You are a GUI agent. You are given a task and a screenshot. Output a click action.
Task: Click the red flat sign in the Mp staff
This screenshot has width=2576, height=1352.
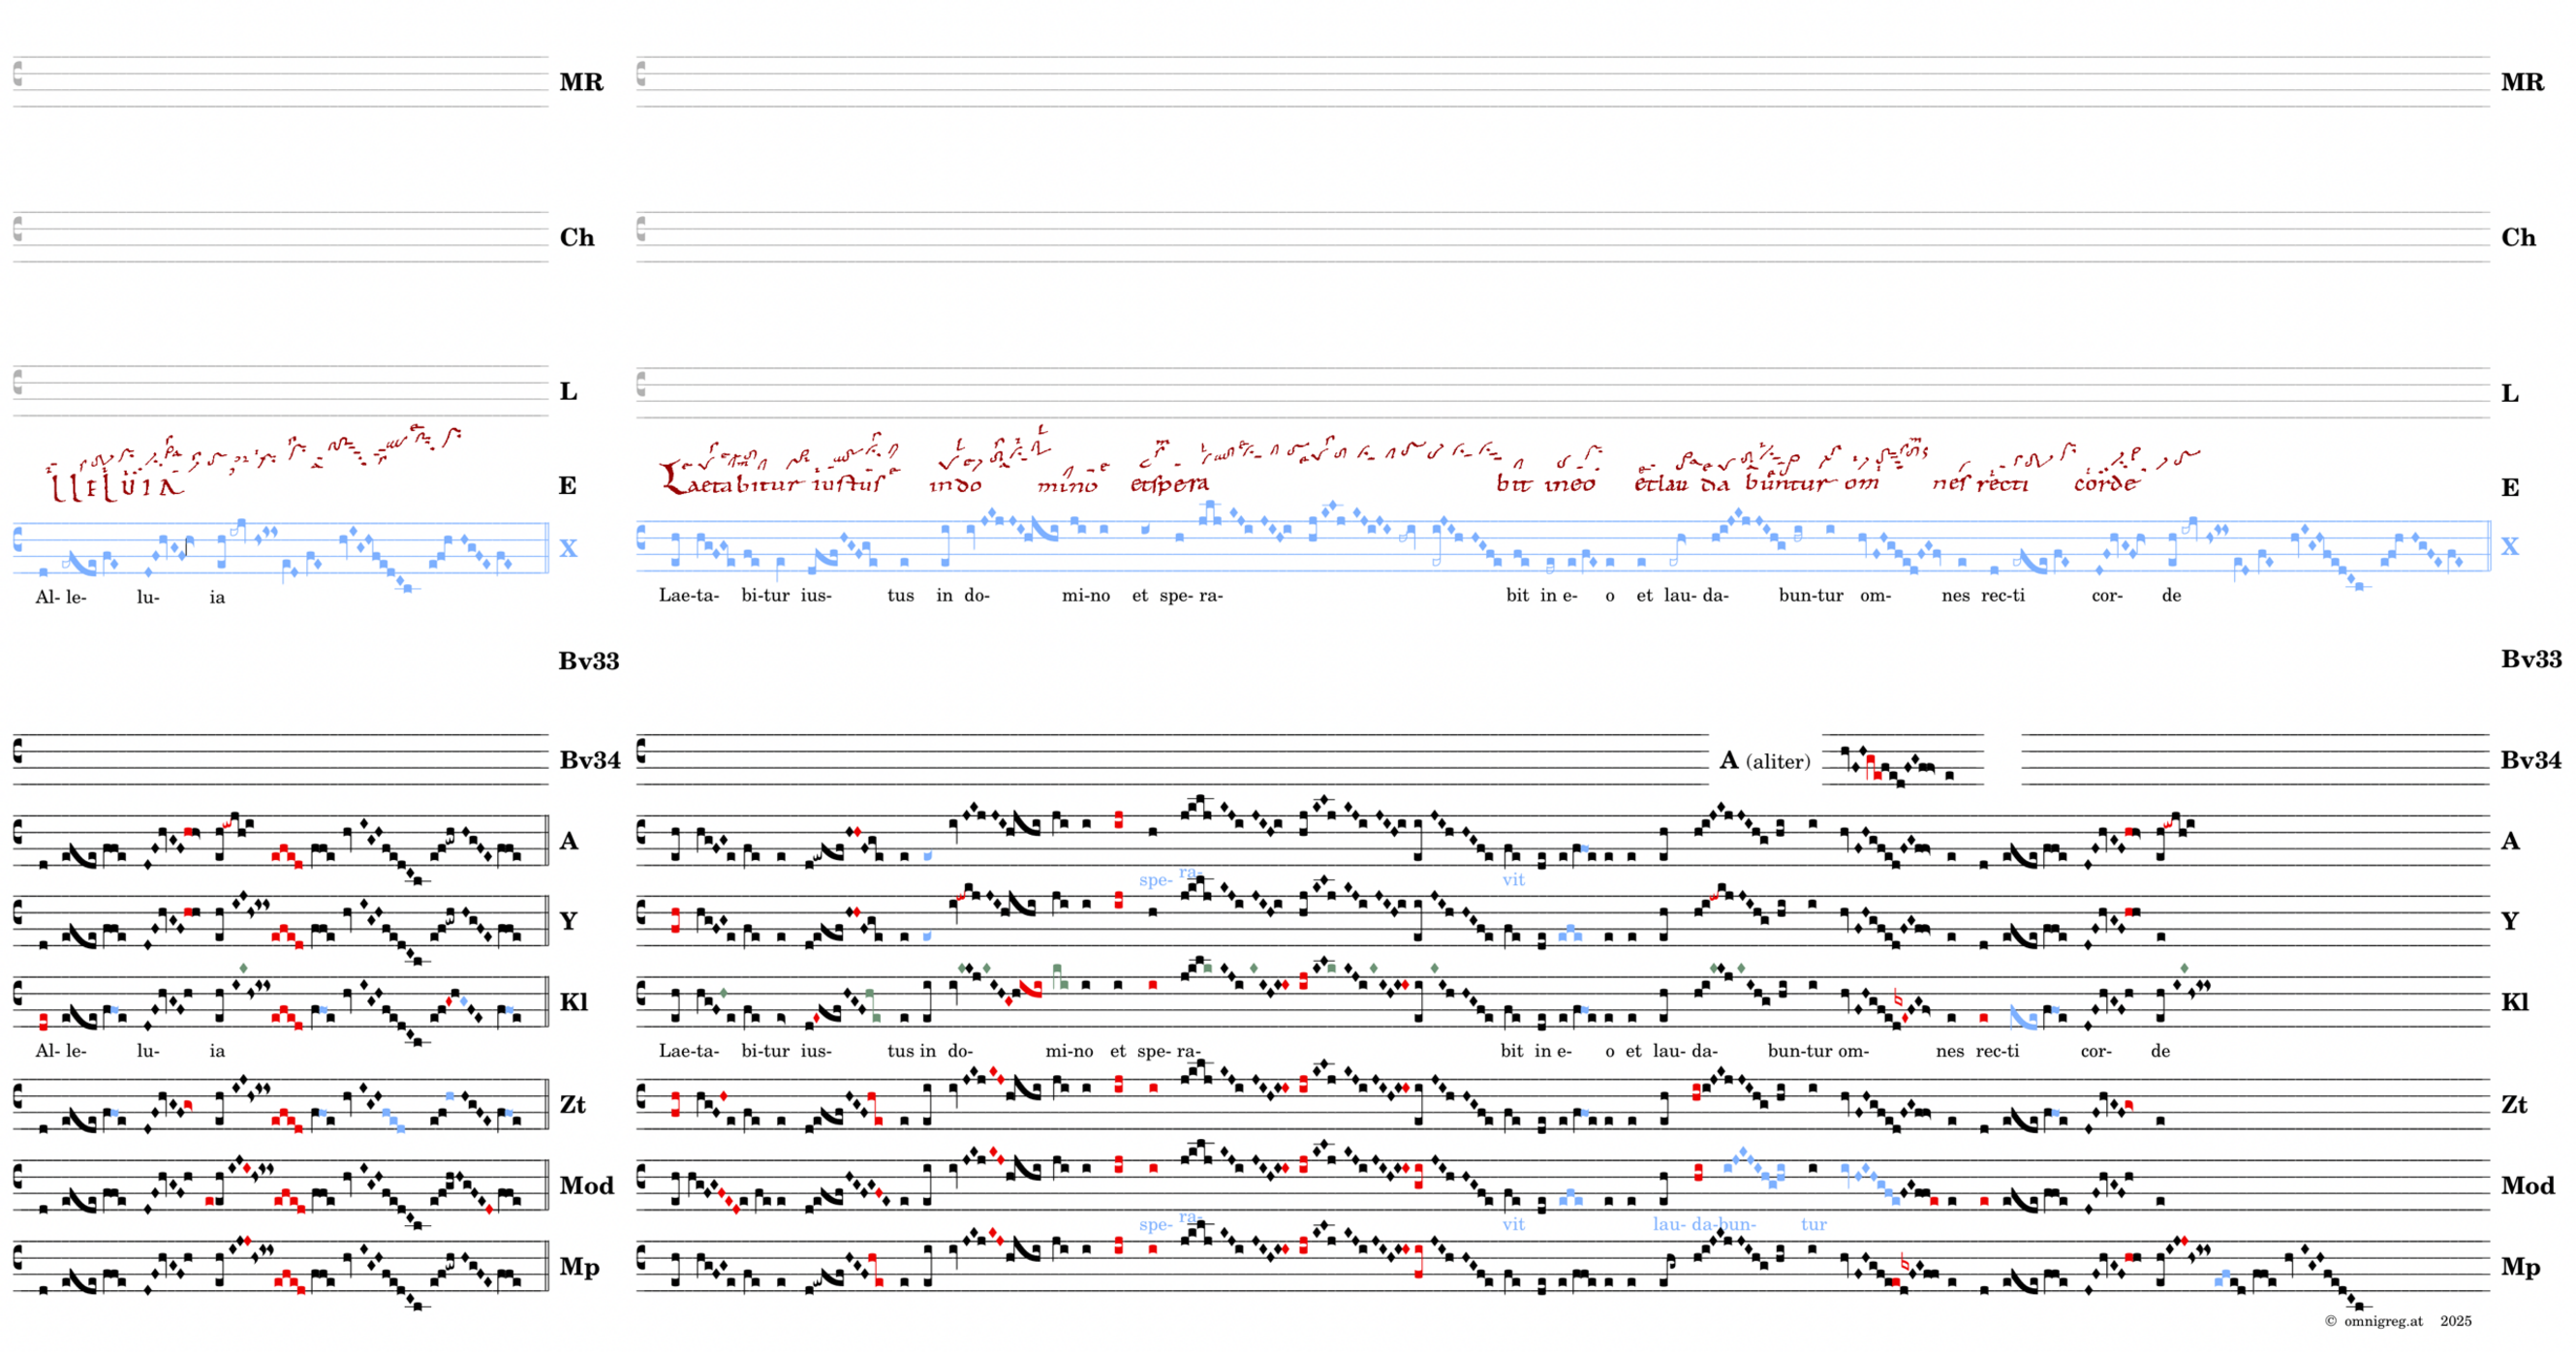pos(1904,1264)
